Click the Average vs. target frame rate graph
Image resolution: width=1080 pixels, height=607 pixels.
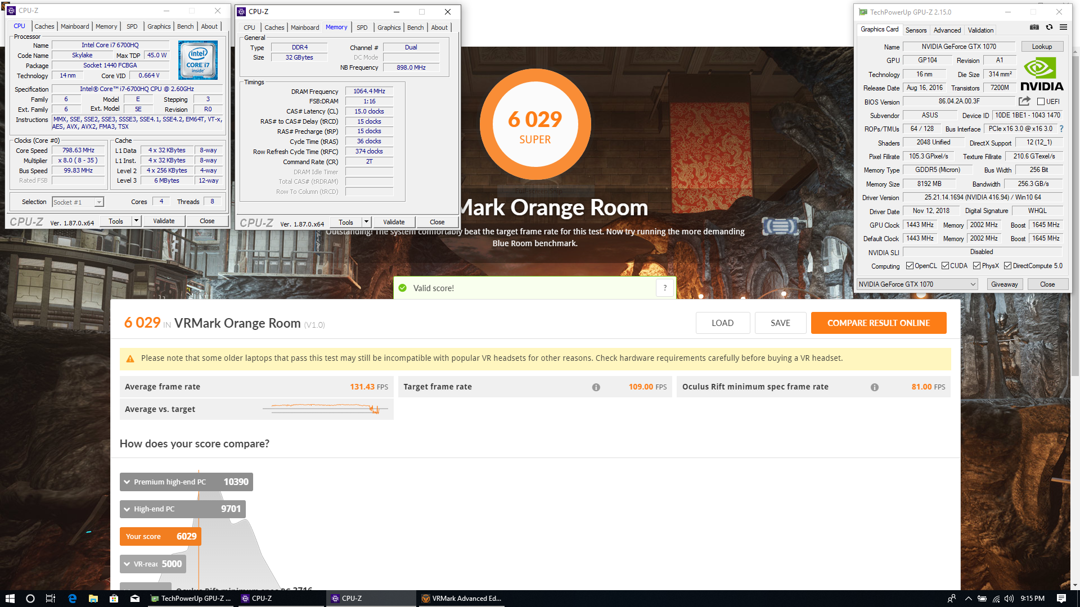(326, 409)
